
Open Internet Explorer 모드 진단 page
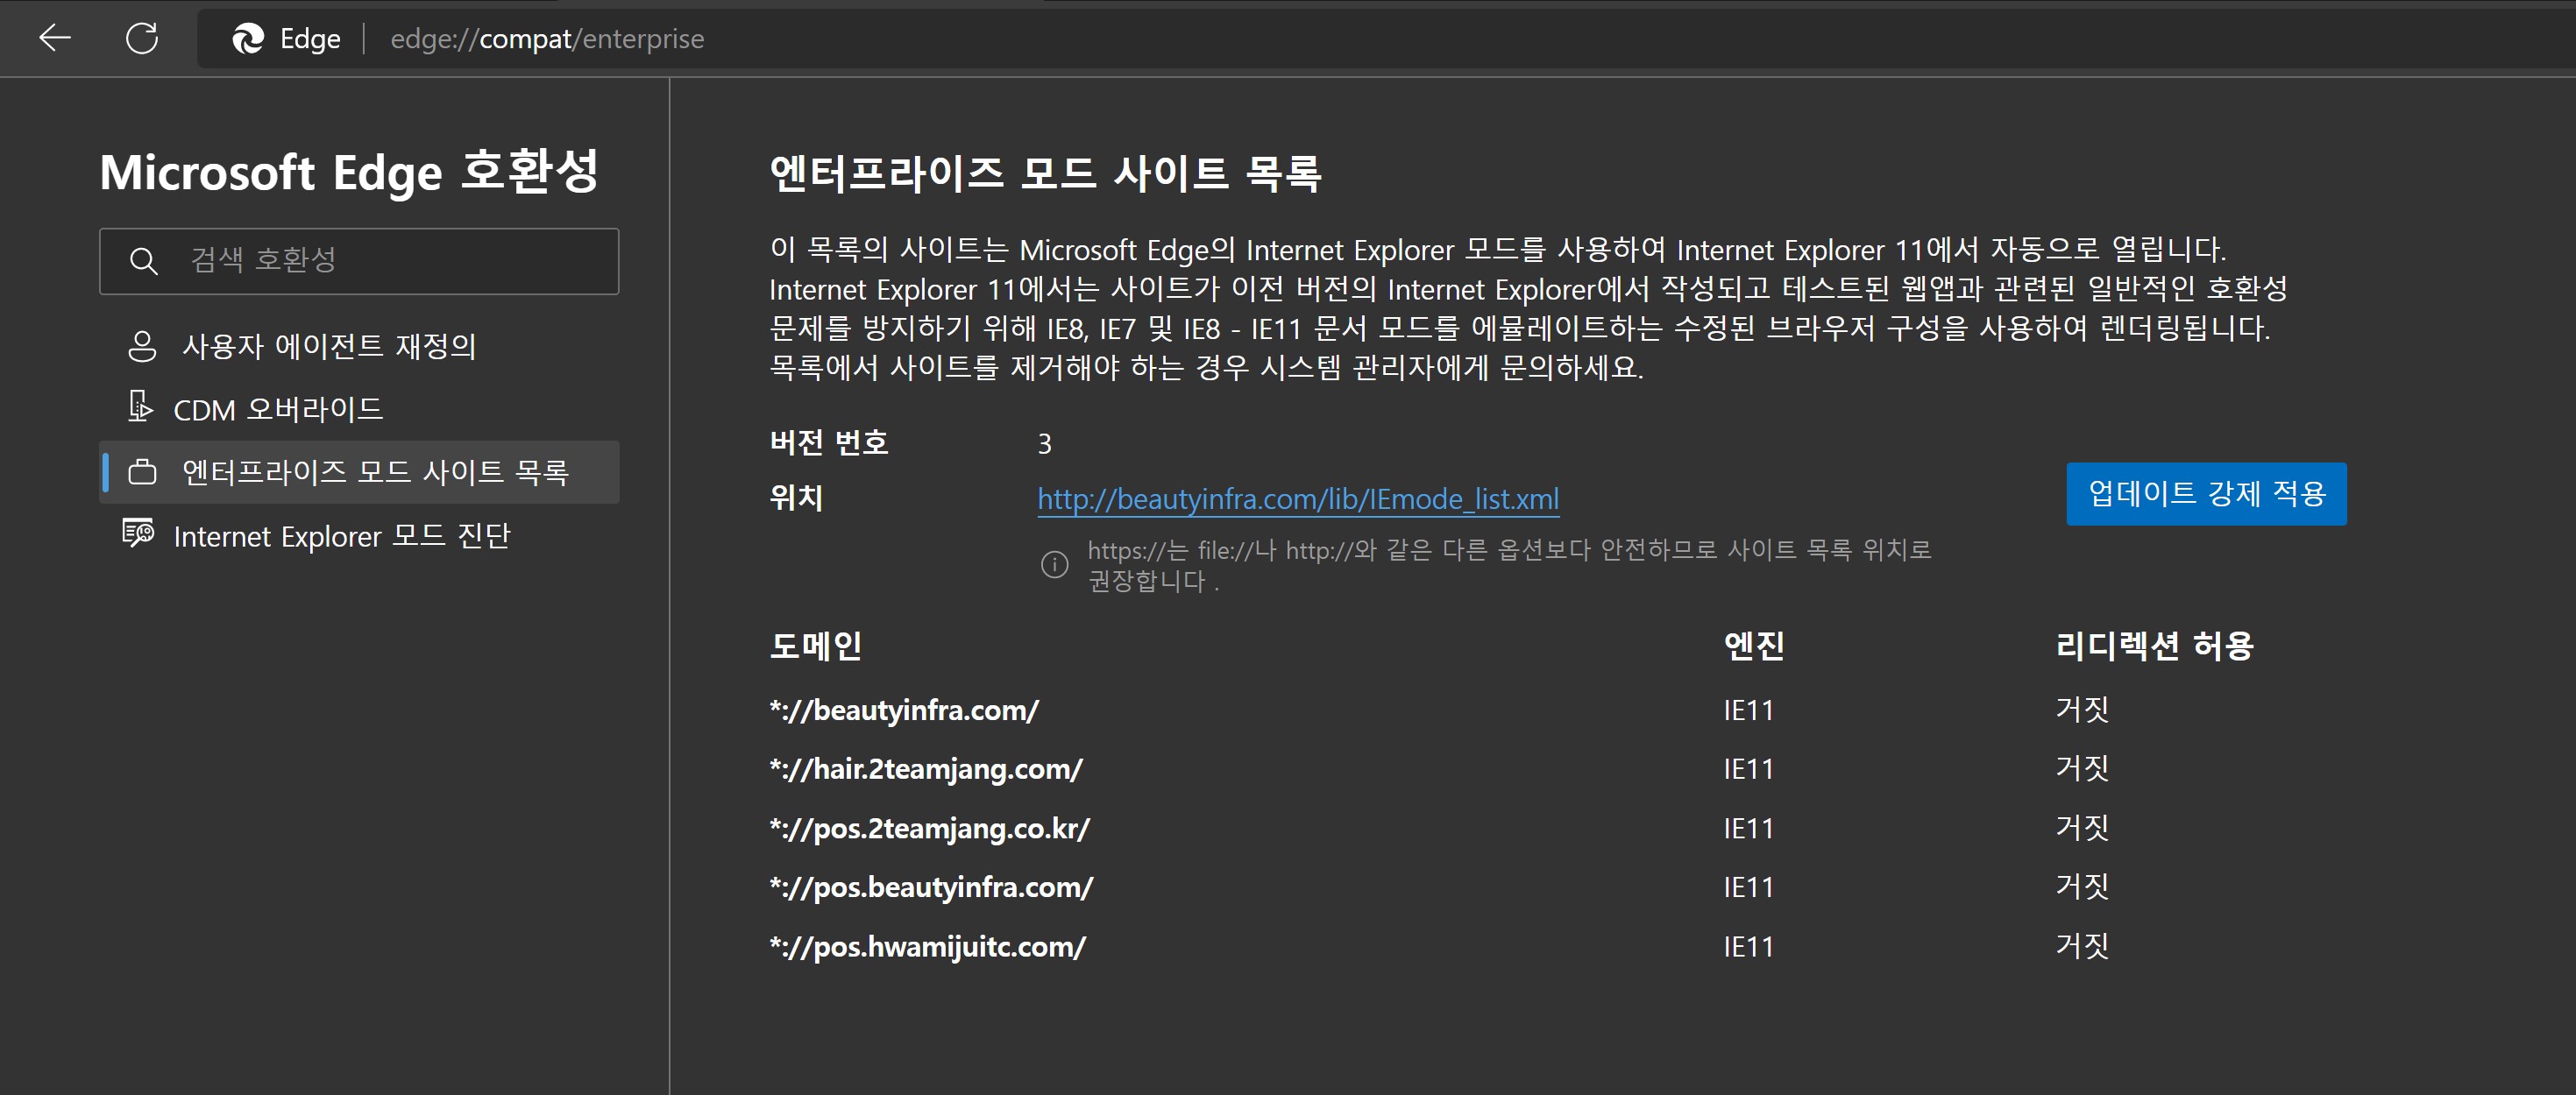pos(359,535)
